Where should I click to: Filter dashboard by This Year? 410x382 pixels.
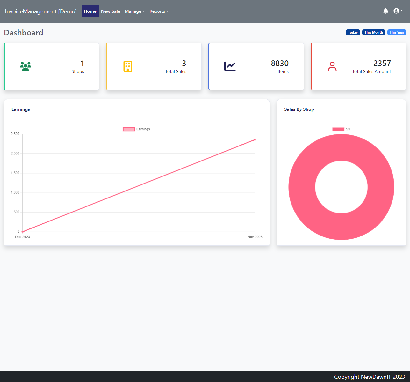coord(397,32)
